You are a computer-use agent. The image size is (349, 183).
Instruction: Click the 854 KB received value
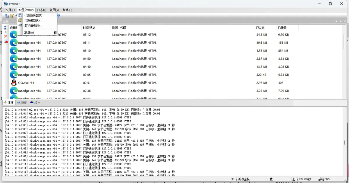[x=283, y=51]
